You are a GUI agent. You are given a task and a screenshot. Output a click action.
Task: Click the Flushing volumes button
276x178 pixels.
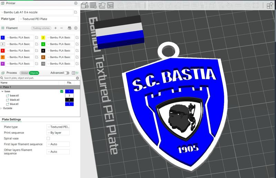(41, 28)
